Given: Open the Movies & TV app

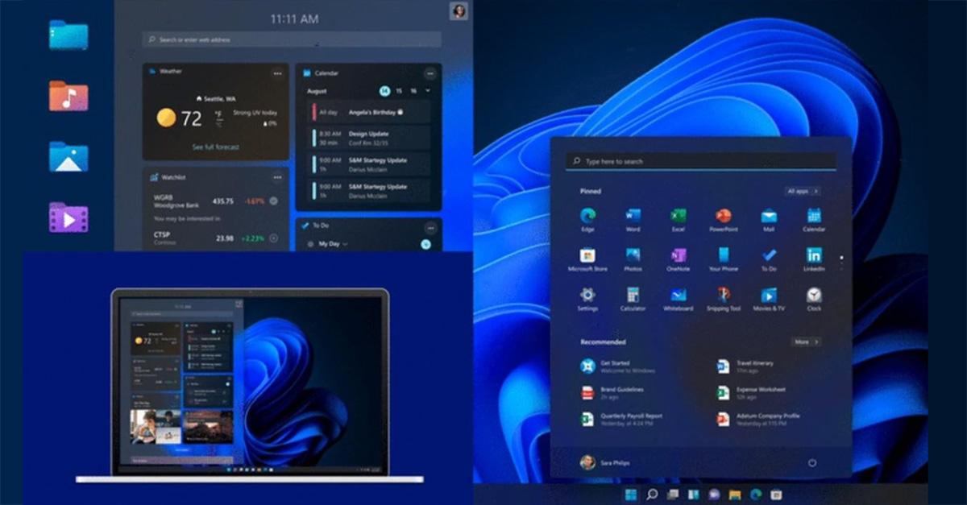Looking at the screenshot, I should click(769, 298).
